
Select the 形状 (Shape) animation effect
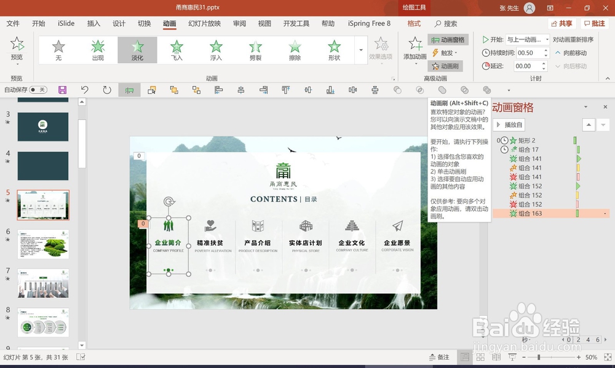click(334, 50)
